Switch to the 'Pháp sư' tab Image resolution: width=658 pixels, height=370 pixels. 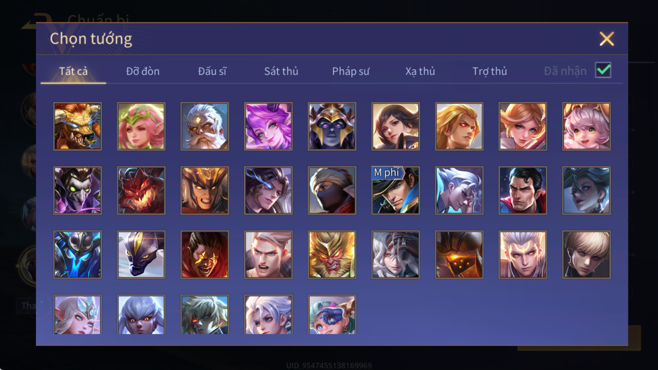(351, 71)
